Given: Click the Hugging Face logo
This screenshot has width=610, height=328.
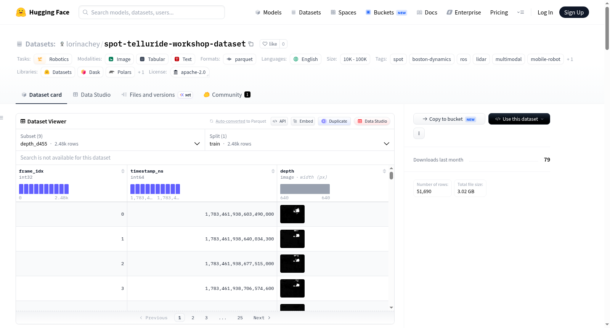Looking at the screenshot, I should coord(43,12).
